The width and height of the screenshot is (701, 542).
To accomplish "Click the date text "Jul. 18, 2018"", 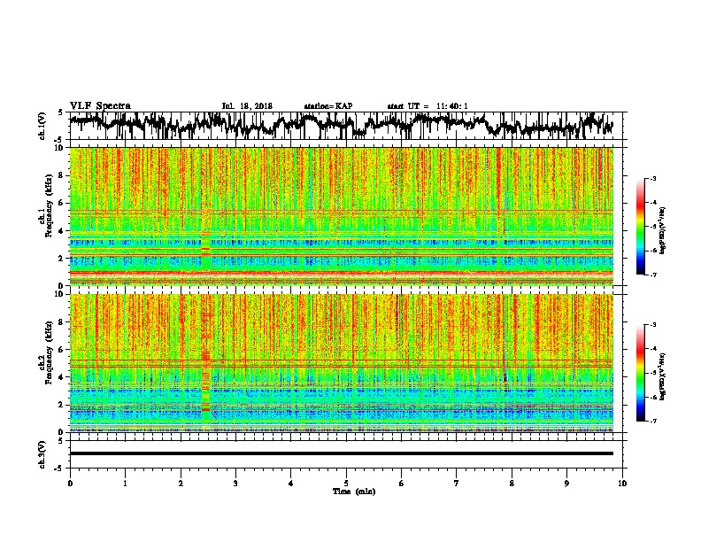I will [x=247, y=106].
